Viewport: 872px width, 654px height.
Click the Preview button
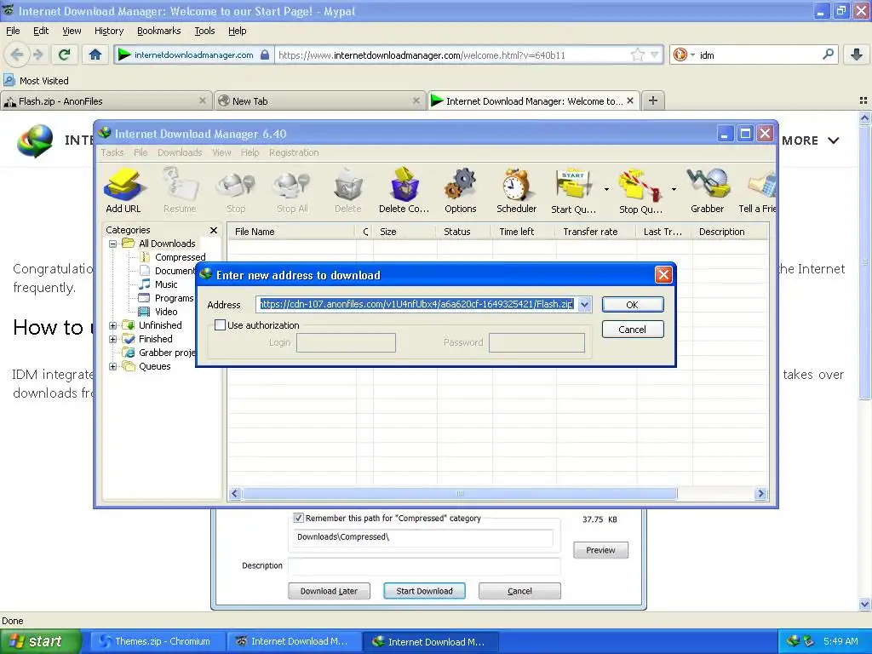pyautogui.click(x=600, y=550)
